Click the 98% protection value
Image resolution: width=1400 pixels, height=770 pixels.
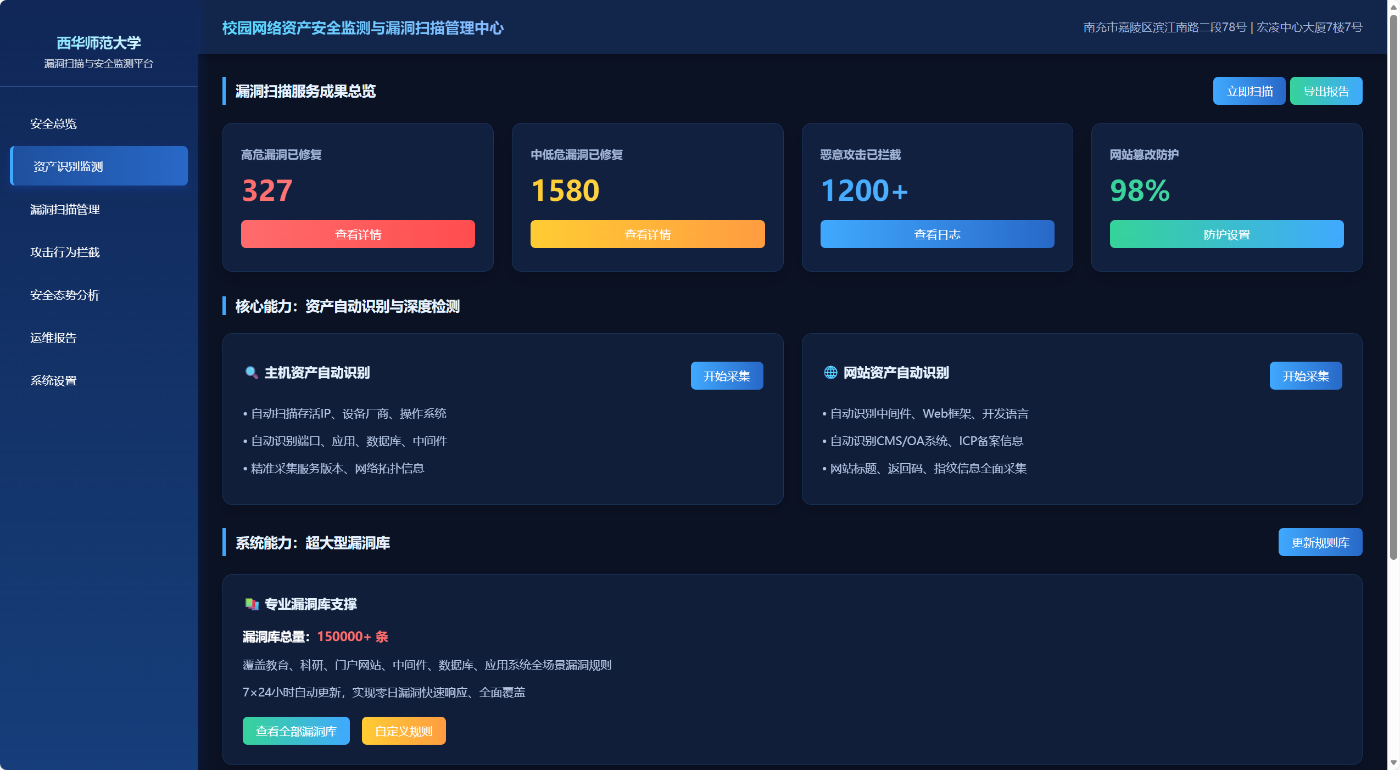(1140, 190)
